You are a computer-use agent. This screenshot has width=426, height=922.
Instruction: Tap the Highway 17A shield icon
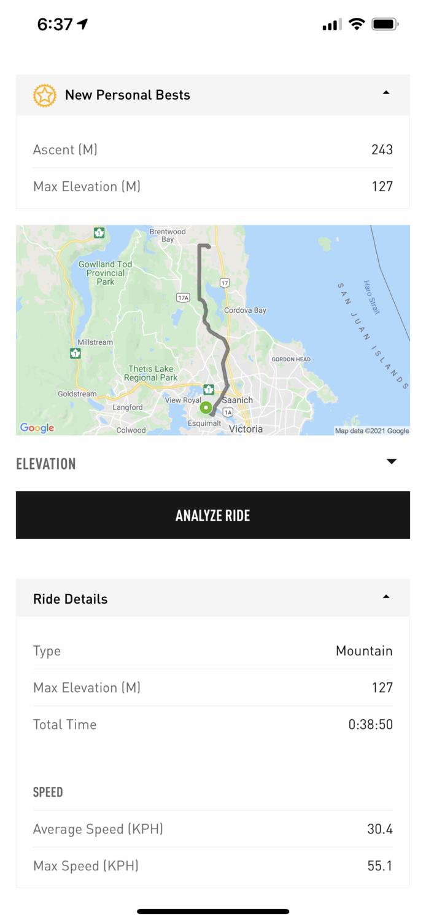tap(183, 297)
